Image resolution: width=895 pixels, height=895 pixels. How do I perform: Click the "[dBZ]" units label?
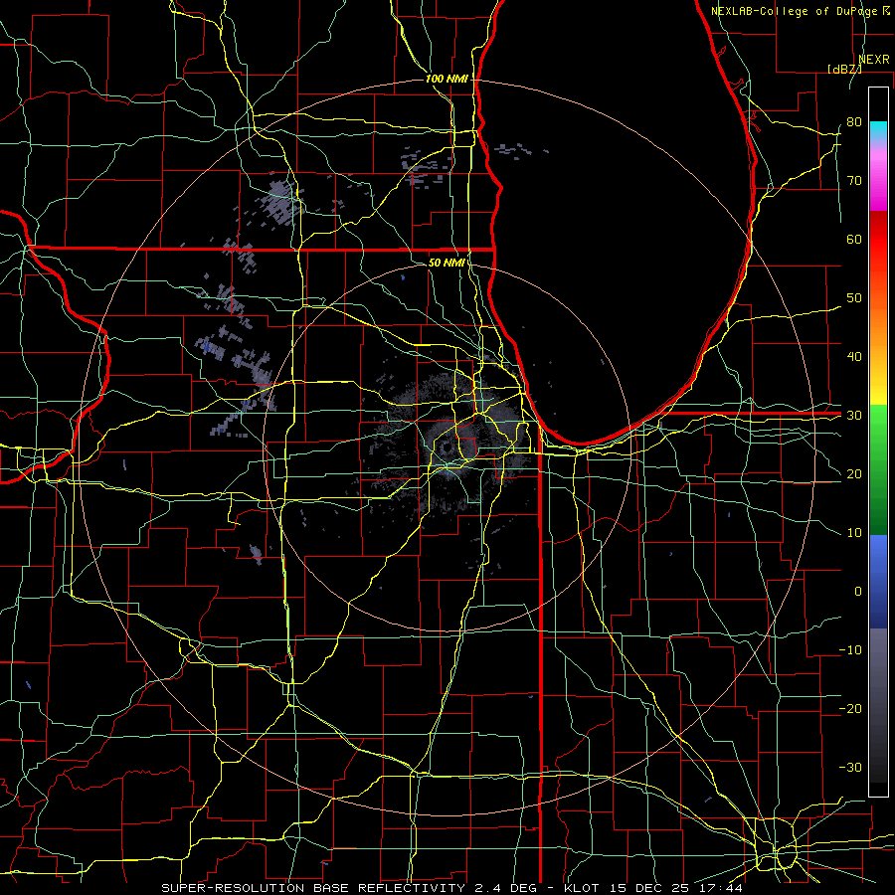point(844,69)
